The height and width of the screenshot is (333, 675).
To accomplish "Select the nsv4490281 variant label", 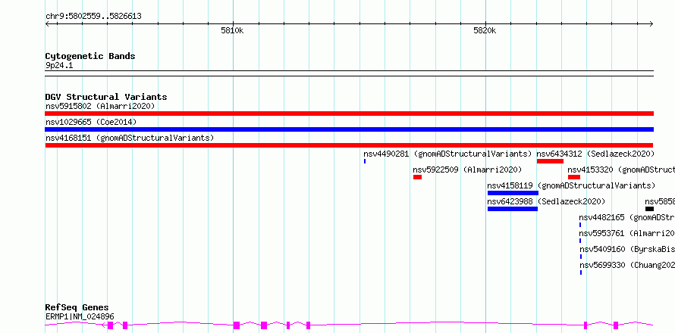I will (447, 154).
